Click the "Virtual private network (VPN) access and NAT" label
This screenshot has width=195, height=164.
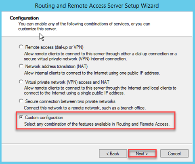(67, 82)
